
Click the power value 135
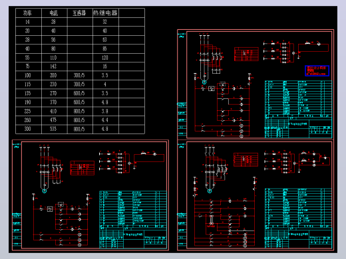click(27, 93)
